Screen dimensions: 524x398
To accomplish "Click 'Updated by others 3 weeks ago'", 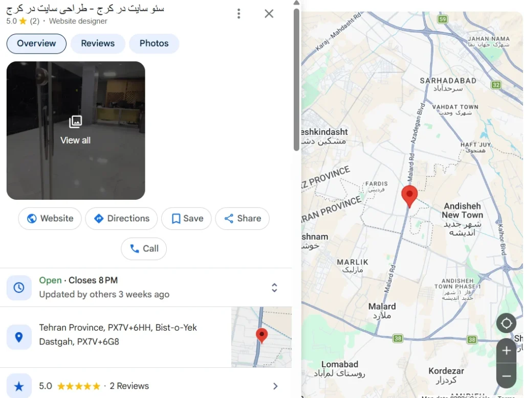I will pyautogui.click(x=104, y=294).
